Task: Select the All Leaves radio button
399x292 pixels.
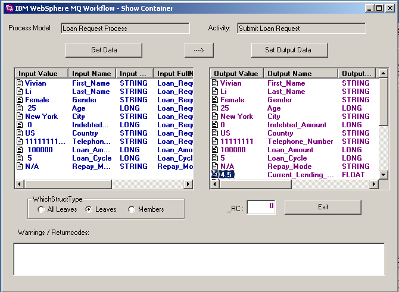Action: click(40, 209)
